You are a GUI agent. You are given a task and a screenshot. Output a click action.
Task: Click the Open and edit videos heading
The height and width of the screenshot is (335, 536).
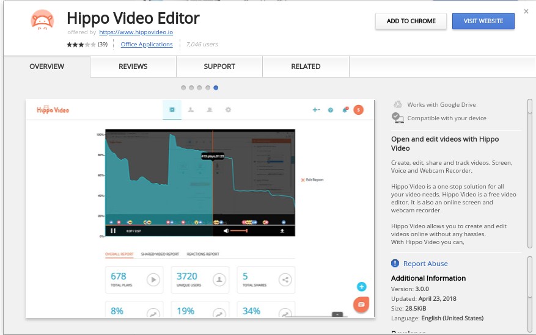click(x=445, y=143)
